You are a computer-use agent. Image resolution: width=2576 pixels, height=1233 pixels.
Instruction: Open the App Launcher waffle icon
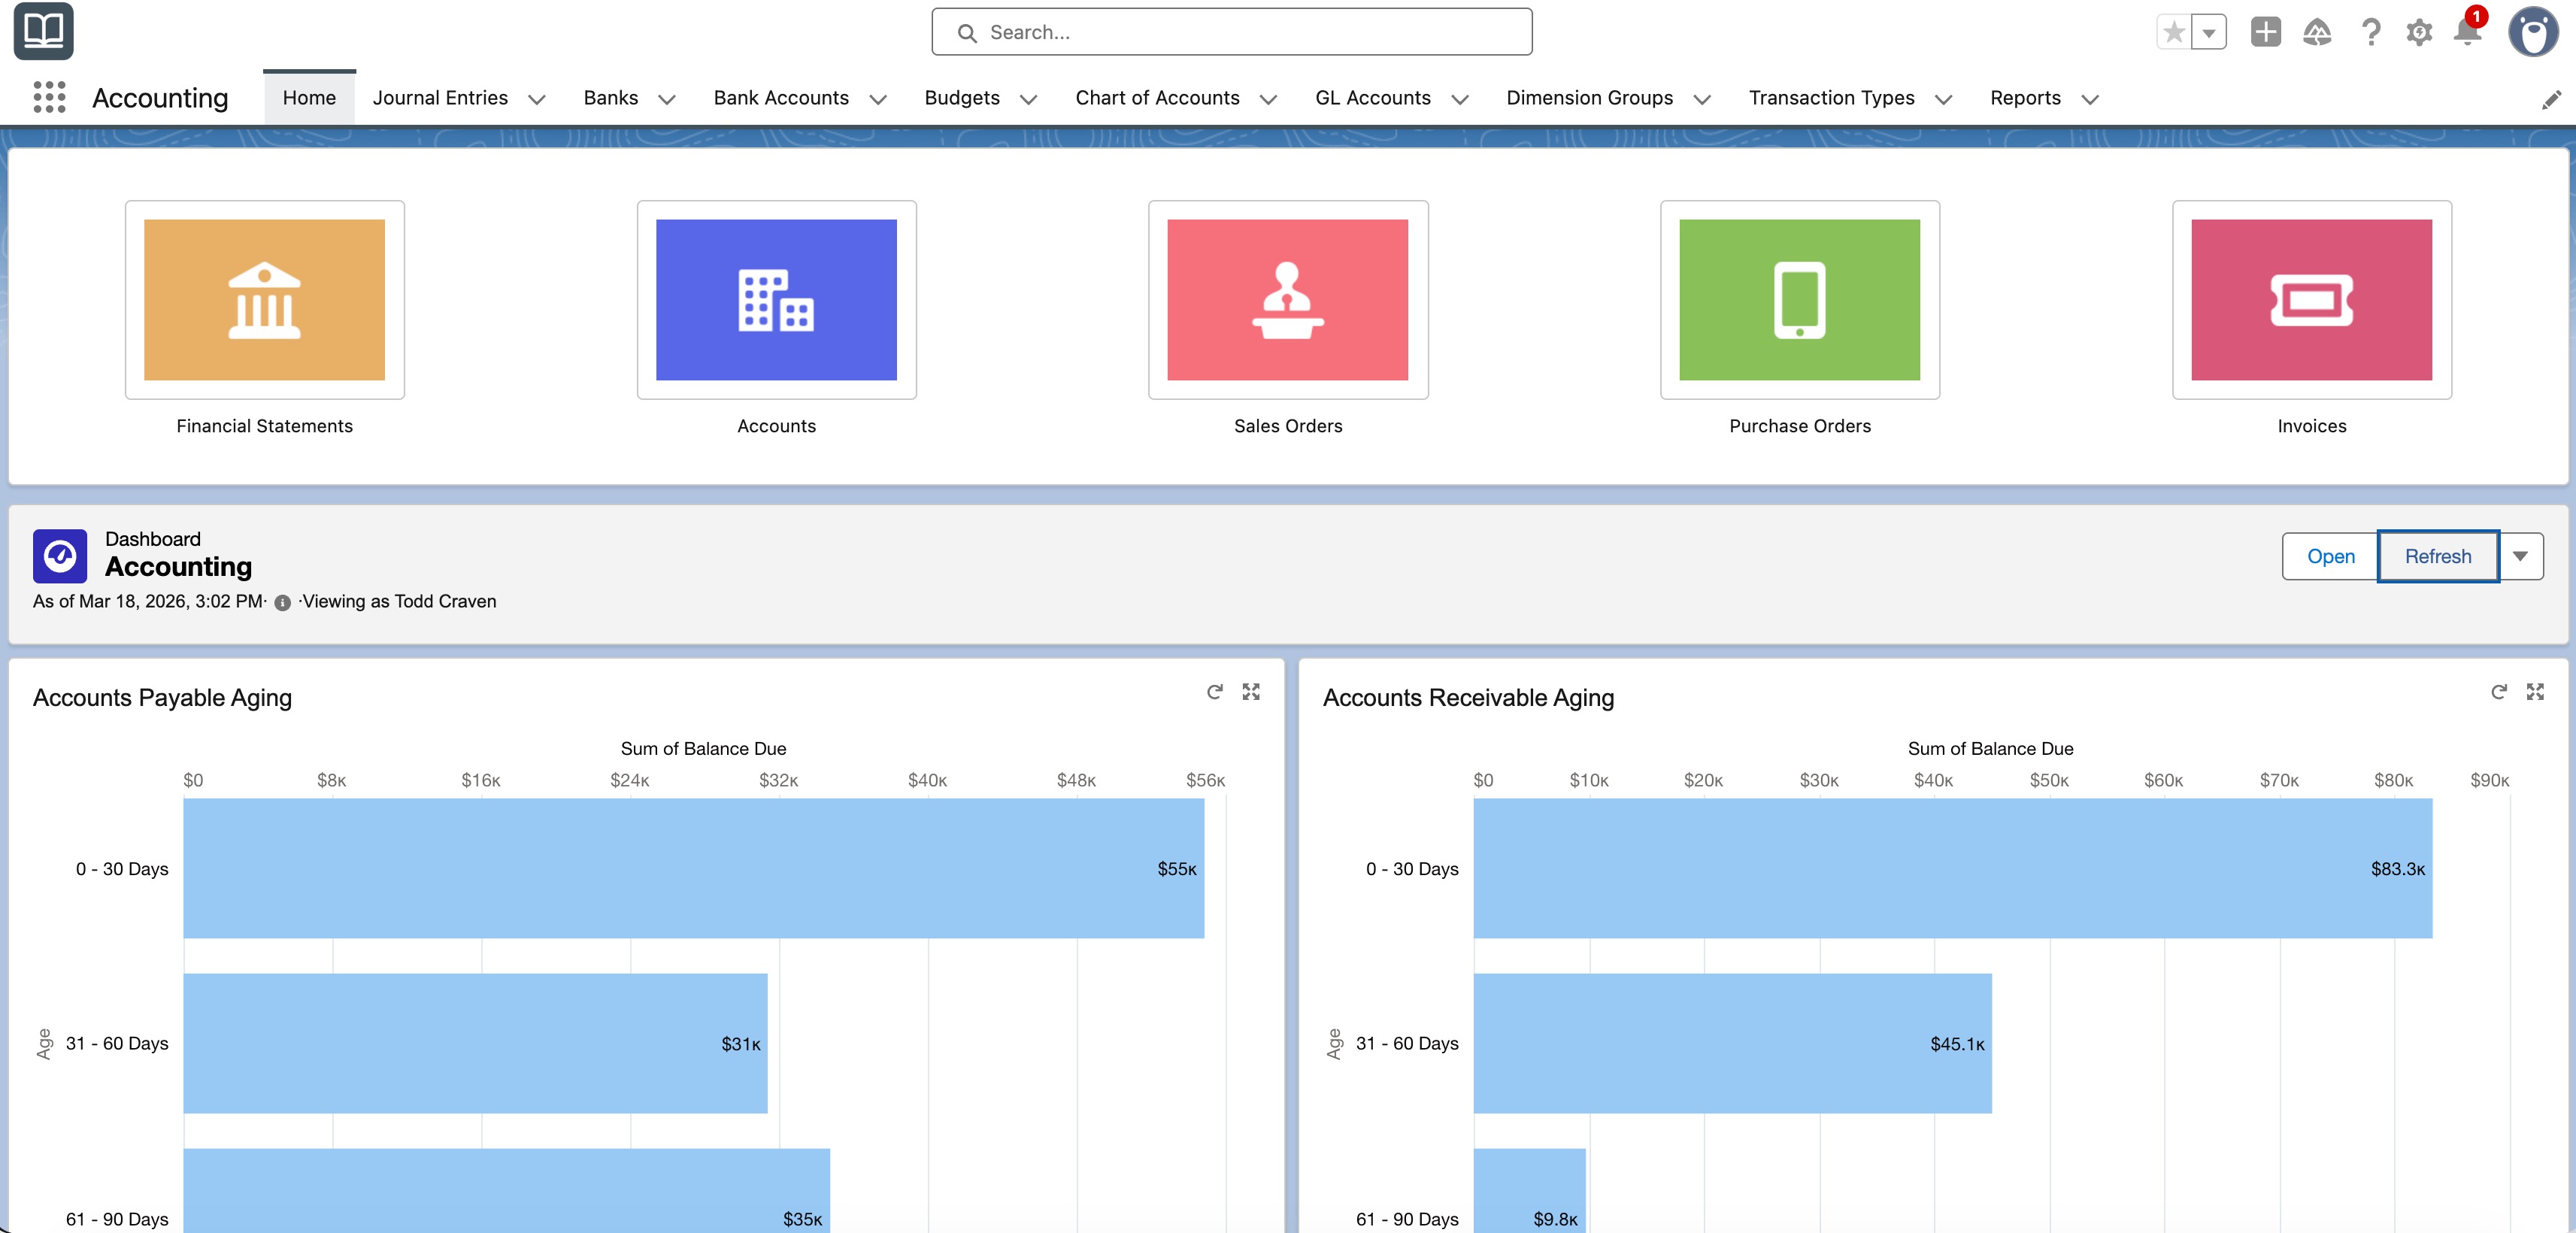coord(47,97)
